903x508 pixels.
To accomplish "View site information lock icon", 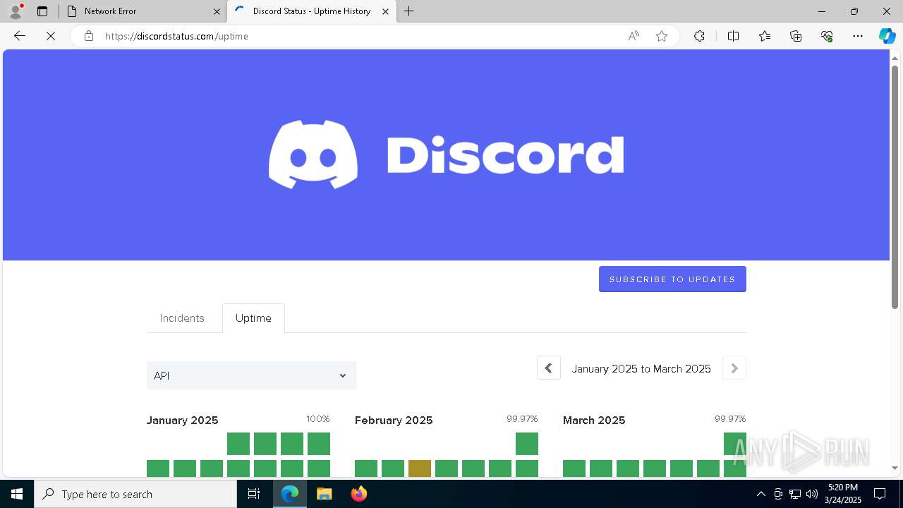I will pyautogui.click(x=89, y=36).
